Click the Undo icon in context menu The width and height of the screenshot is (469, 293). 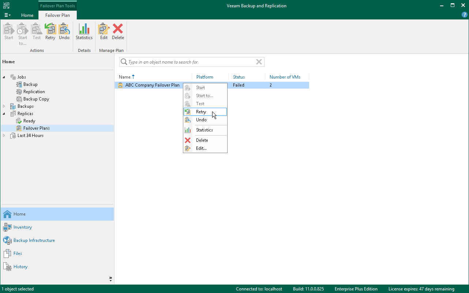point(188,120)
